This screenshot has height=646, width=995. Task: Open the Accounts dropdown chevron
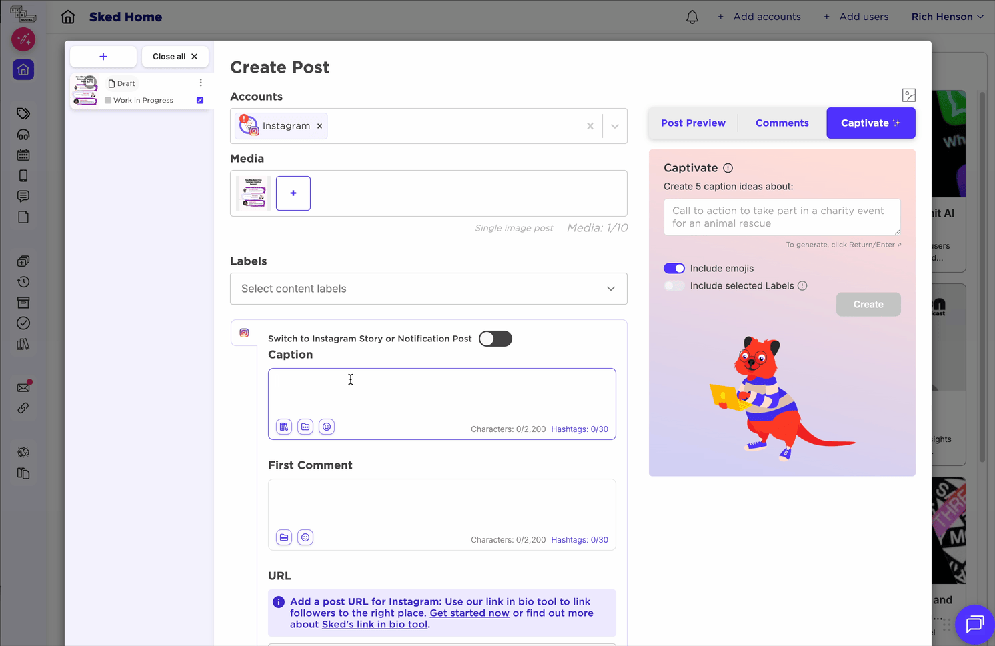614,125
